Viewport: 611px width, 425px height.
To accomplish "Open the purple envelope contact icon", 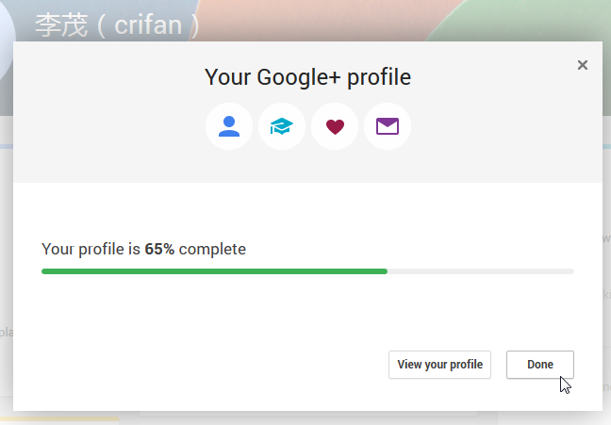I will (388, 126).
